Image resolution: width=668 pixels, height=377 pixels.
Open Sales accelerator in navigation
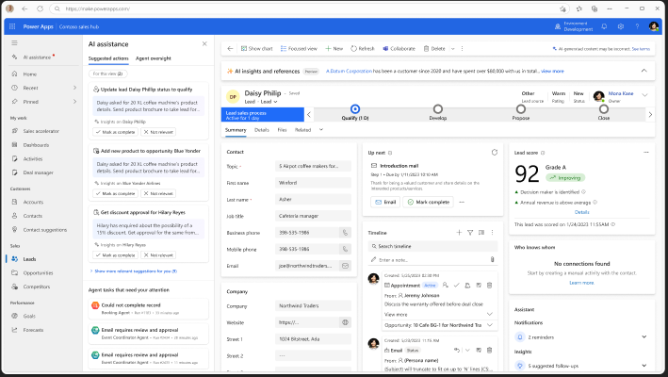[x=41, y=131]
